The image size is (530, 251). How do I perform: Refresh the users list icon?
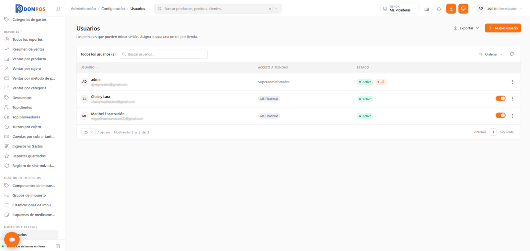click(512, 54)
